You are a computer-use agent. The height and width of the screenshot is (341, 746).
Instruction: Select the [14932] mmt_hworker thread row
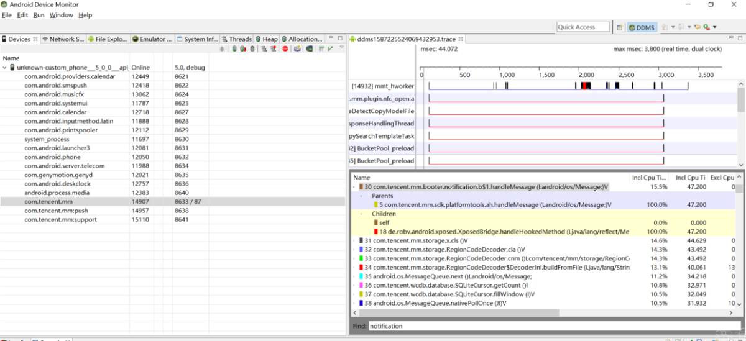[382, 86]
